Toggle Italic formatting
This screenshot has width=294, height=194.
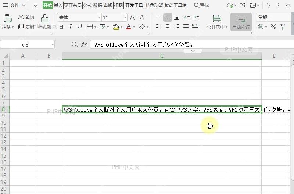point(70,27)
